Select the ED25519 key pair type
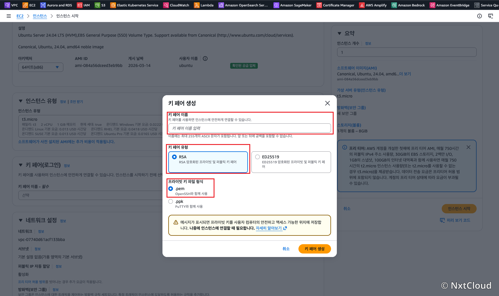 [291, 162]
